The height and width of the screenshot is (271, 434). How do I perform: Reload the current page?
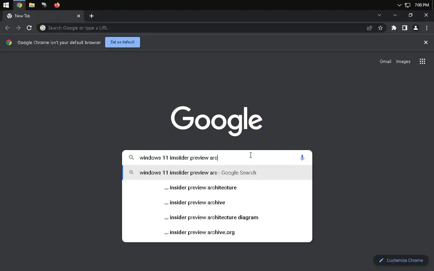[29, 28]
